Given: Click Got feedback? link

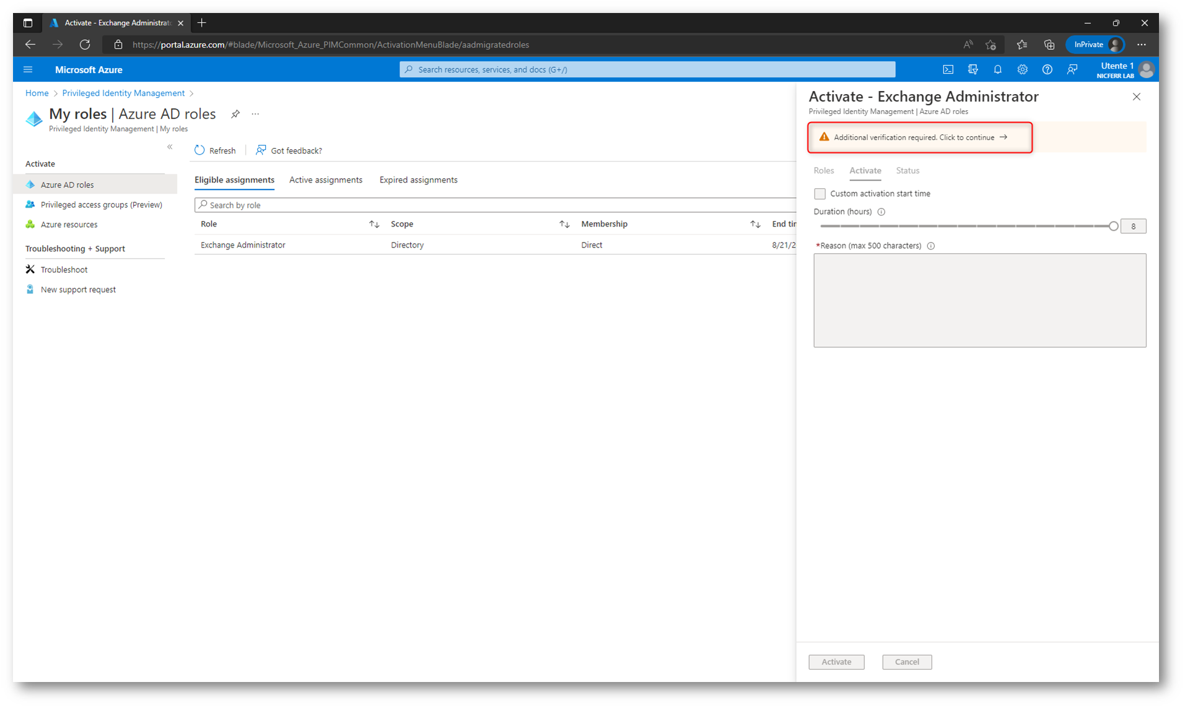Looking at the screenshot, I should [289, 150].
